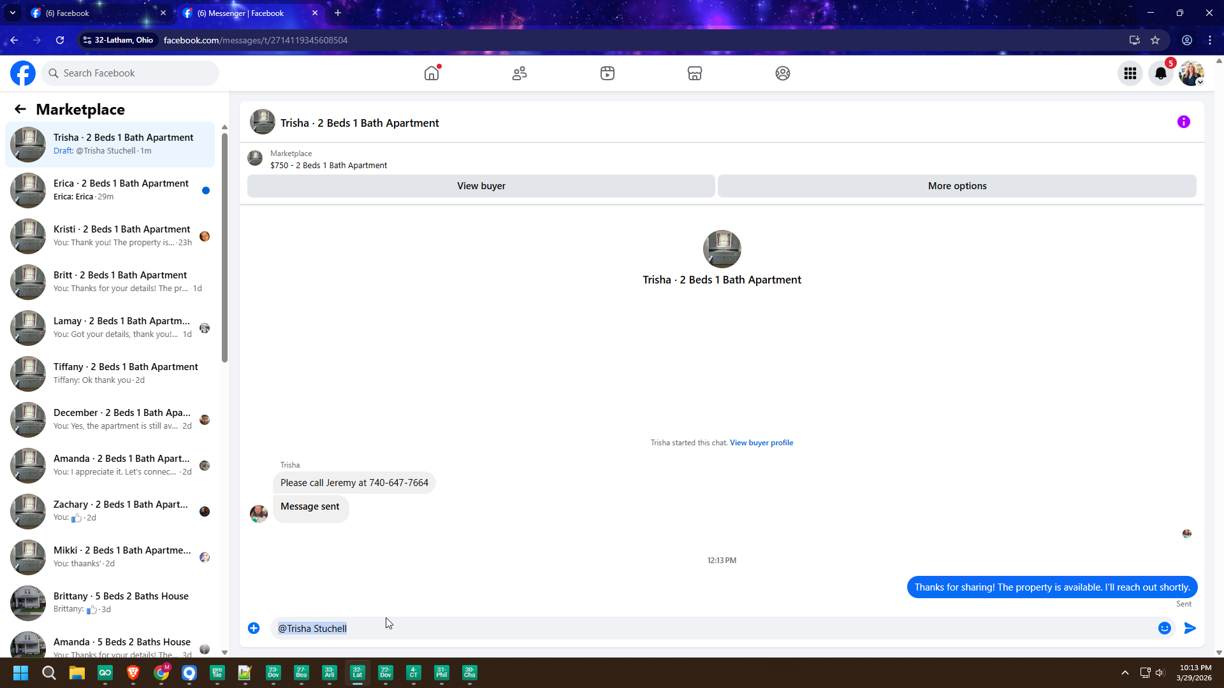Click the More options button
The height and width of the screenshot is (688, 1224).
[957, 186]
